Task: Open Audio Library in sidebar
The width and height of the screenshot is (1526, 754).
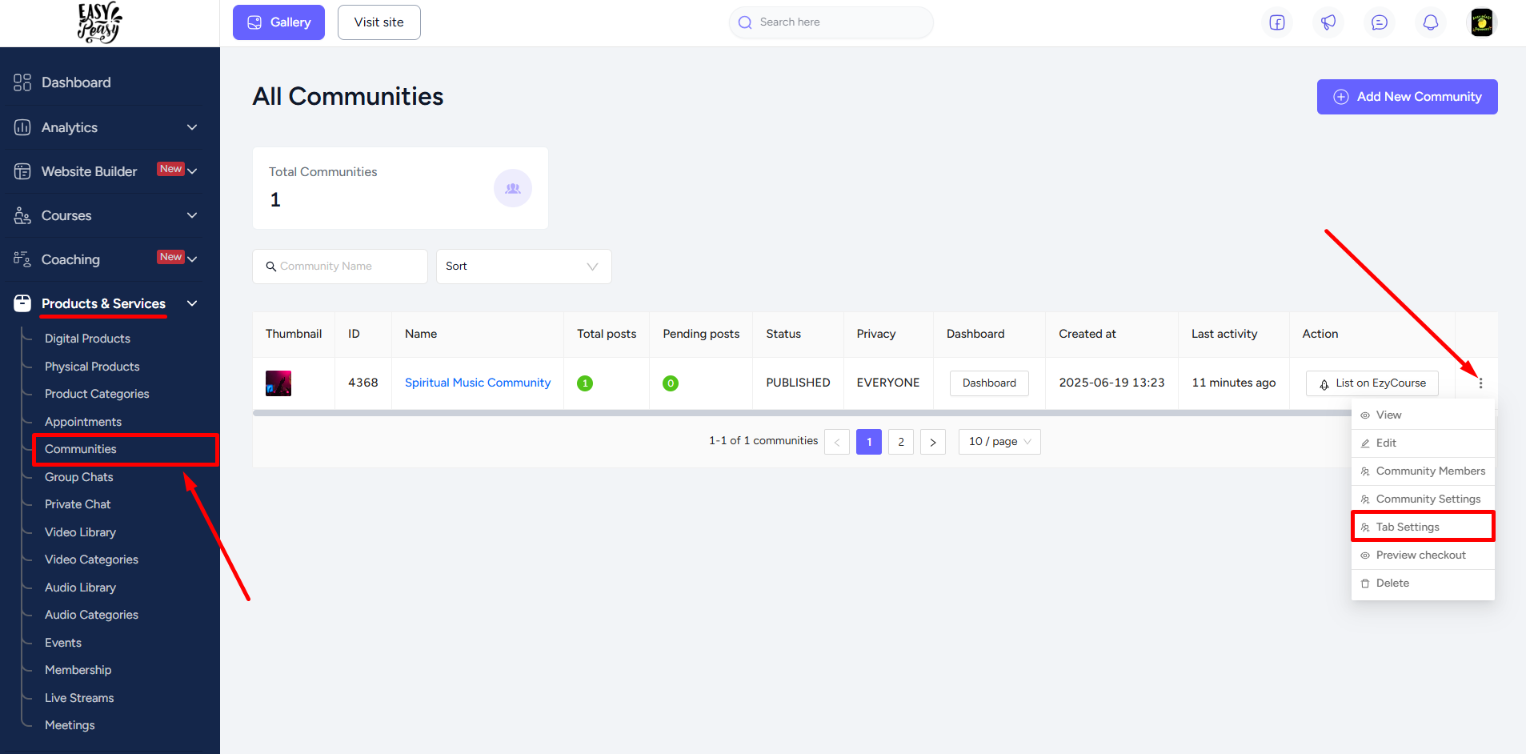Action: 80,588
